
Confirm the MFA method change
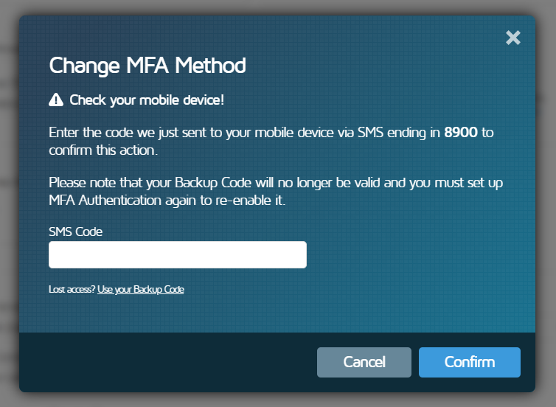[x=469, y=362]
